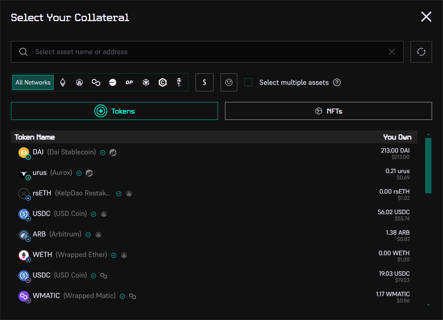The height and width of the screenshot is (320, 443).
Task: Switch to the NFTs tab
Action: coord(328,111)
